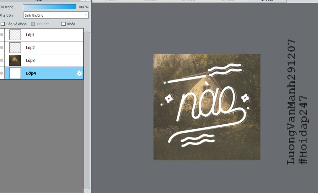
Task: Click the 100 % opacity value
Action: [83, 7]
